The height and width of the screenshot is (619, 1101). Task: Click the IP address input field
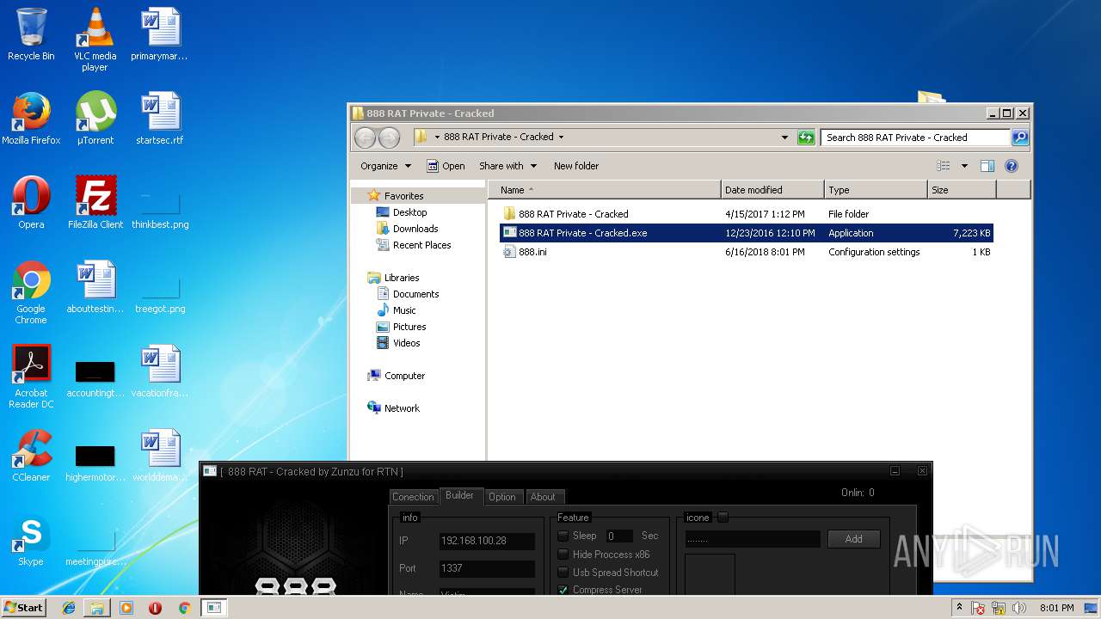[x=487, y=541]
